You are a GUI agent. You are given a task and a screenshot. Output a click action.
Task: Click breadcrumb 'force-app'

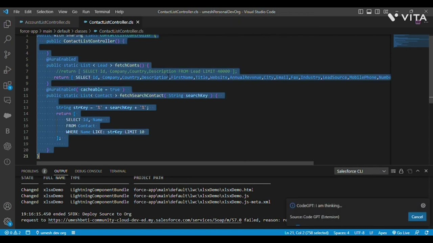tap(29, 31)
